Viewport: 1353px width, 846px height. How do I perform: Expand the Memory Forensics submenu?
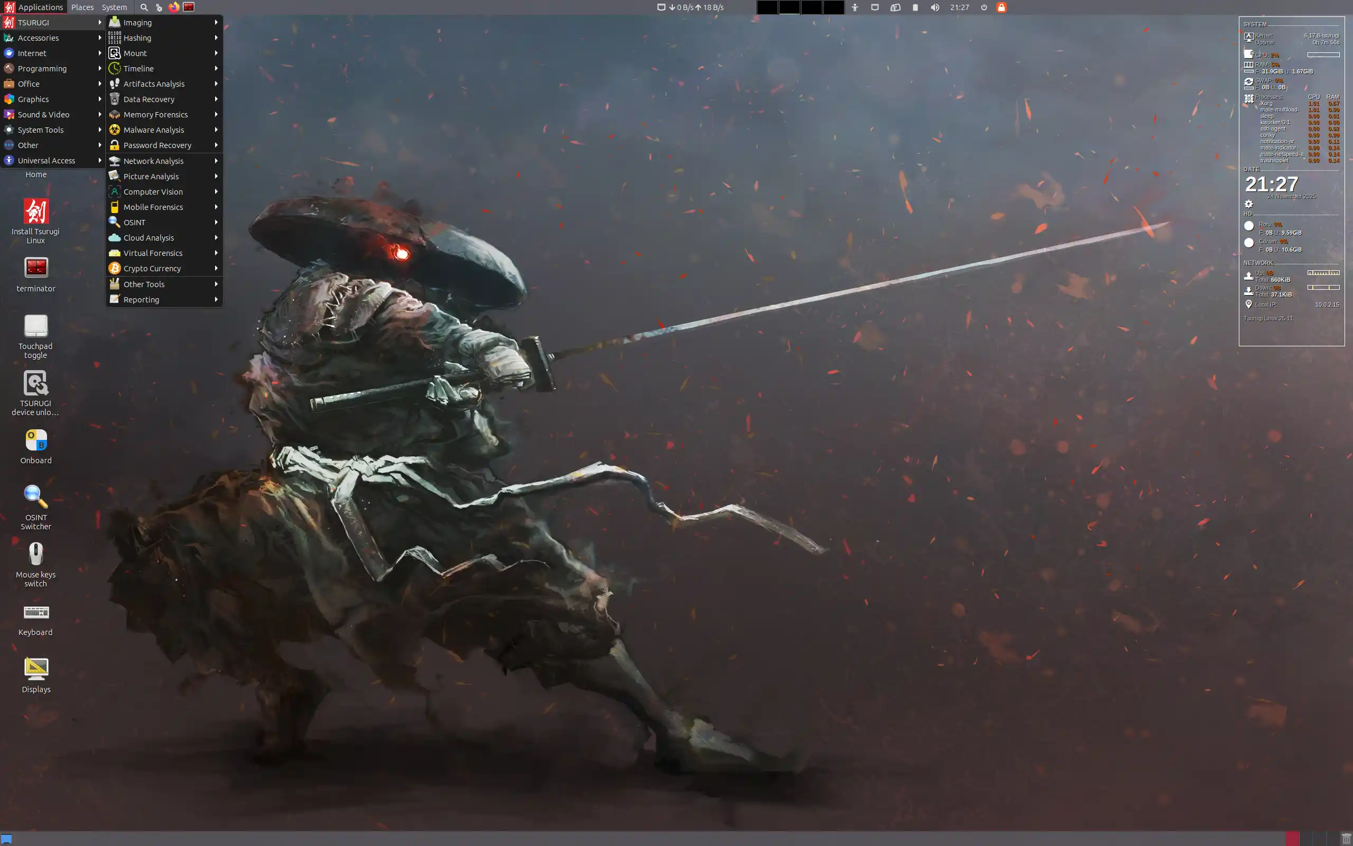pos(155,114)
